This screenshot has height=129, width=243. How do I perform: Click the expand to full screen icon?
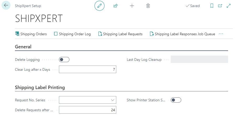228,6
